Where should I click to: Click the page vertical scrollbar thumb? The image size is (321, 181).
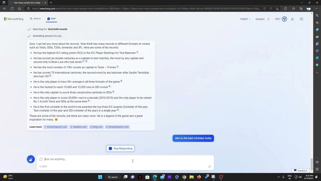[312, 164]
